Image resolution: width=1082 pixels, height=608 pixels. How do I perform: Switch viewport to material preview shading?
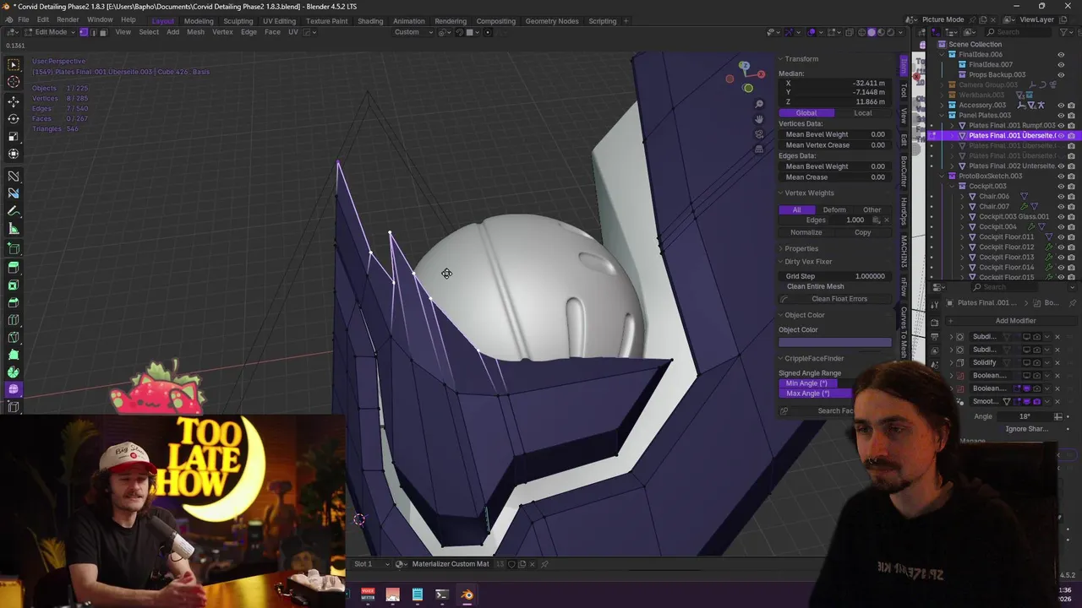[x=881, y=32]
